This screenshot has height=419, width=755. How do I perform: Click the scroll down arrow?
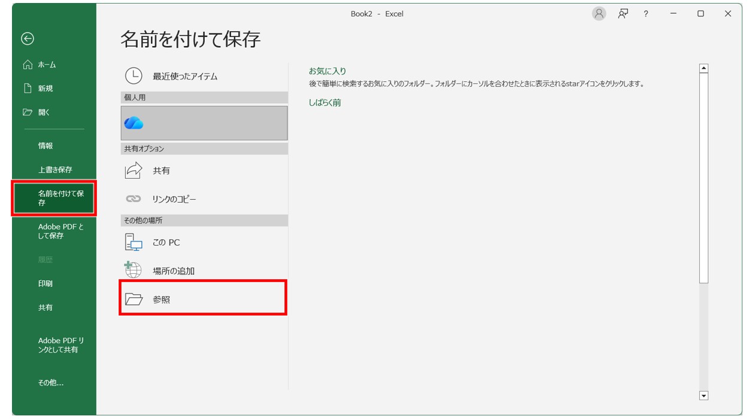tap(704, 396)
